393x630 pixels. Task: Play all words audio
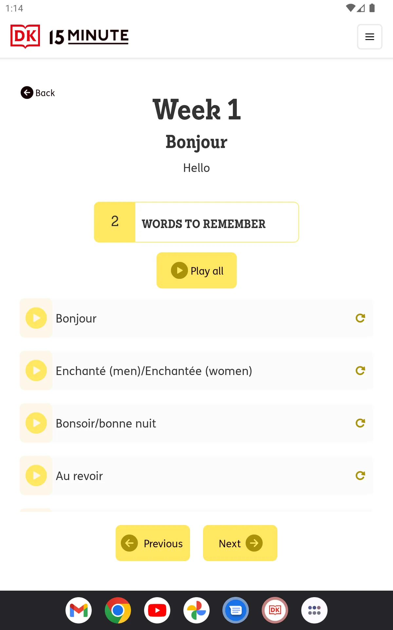[x=196, y=270]
